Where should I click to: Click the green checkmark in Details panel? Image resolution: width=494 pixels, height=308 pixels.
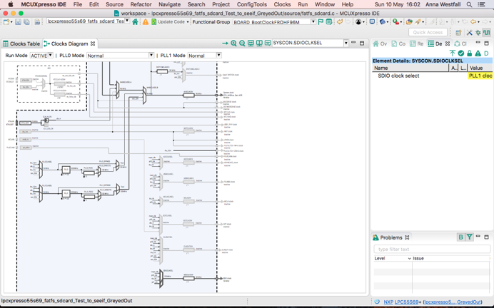461,53
